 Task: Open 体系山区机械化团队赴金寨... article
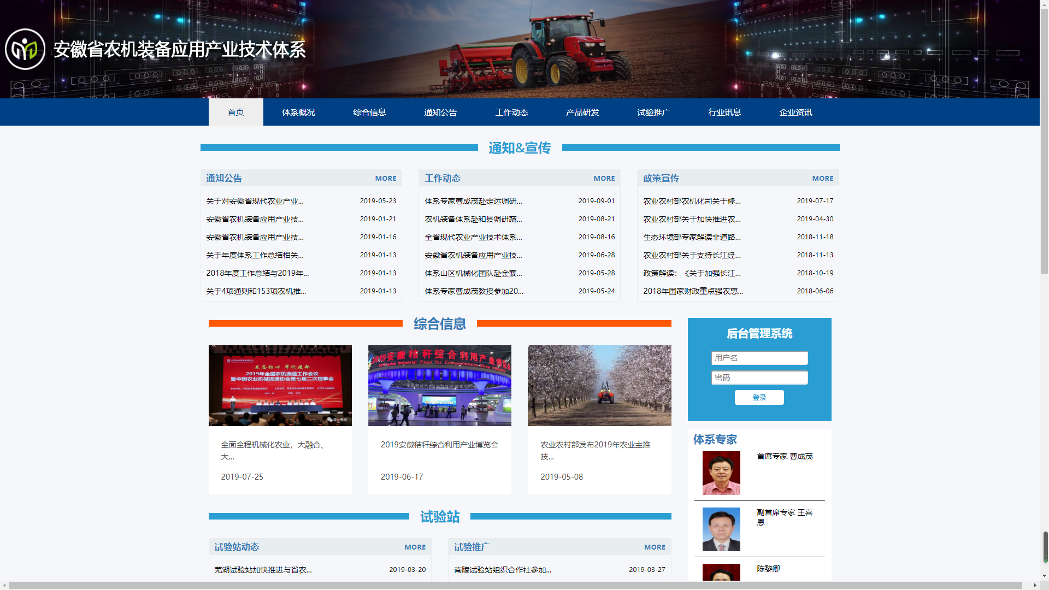[x=473, y=273]
